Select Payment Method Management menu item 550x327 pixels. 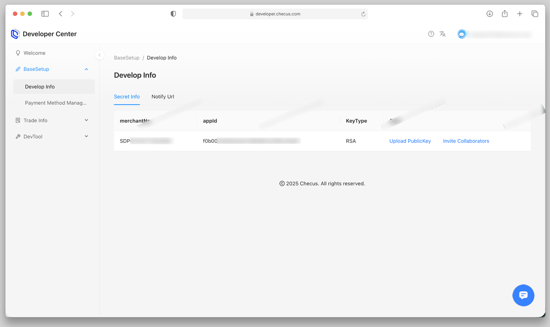(x=55, y=103)
